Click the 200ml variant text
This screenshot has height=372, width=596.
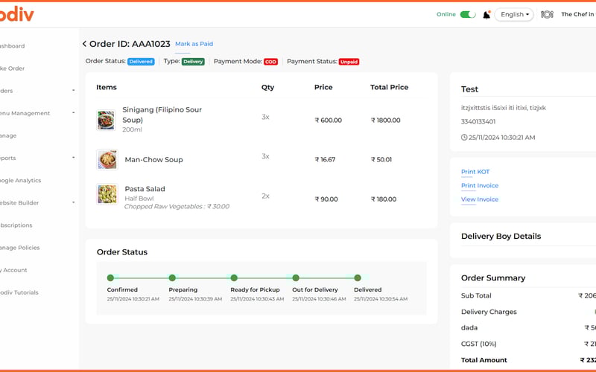point(132,129)
